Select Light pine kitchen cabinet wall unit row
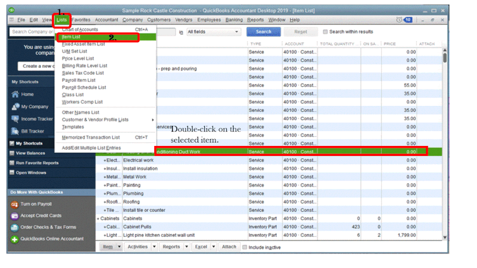Screen dimensions: 477x268 269,235
